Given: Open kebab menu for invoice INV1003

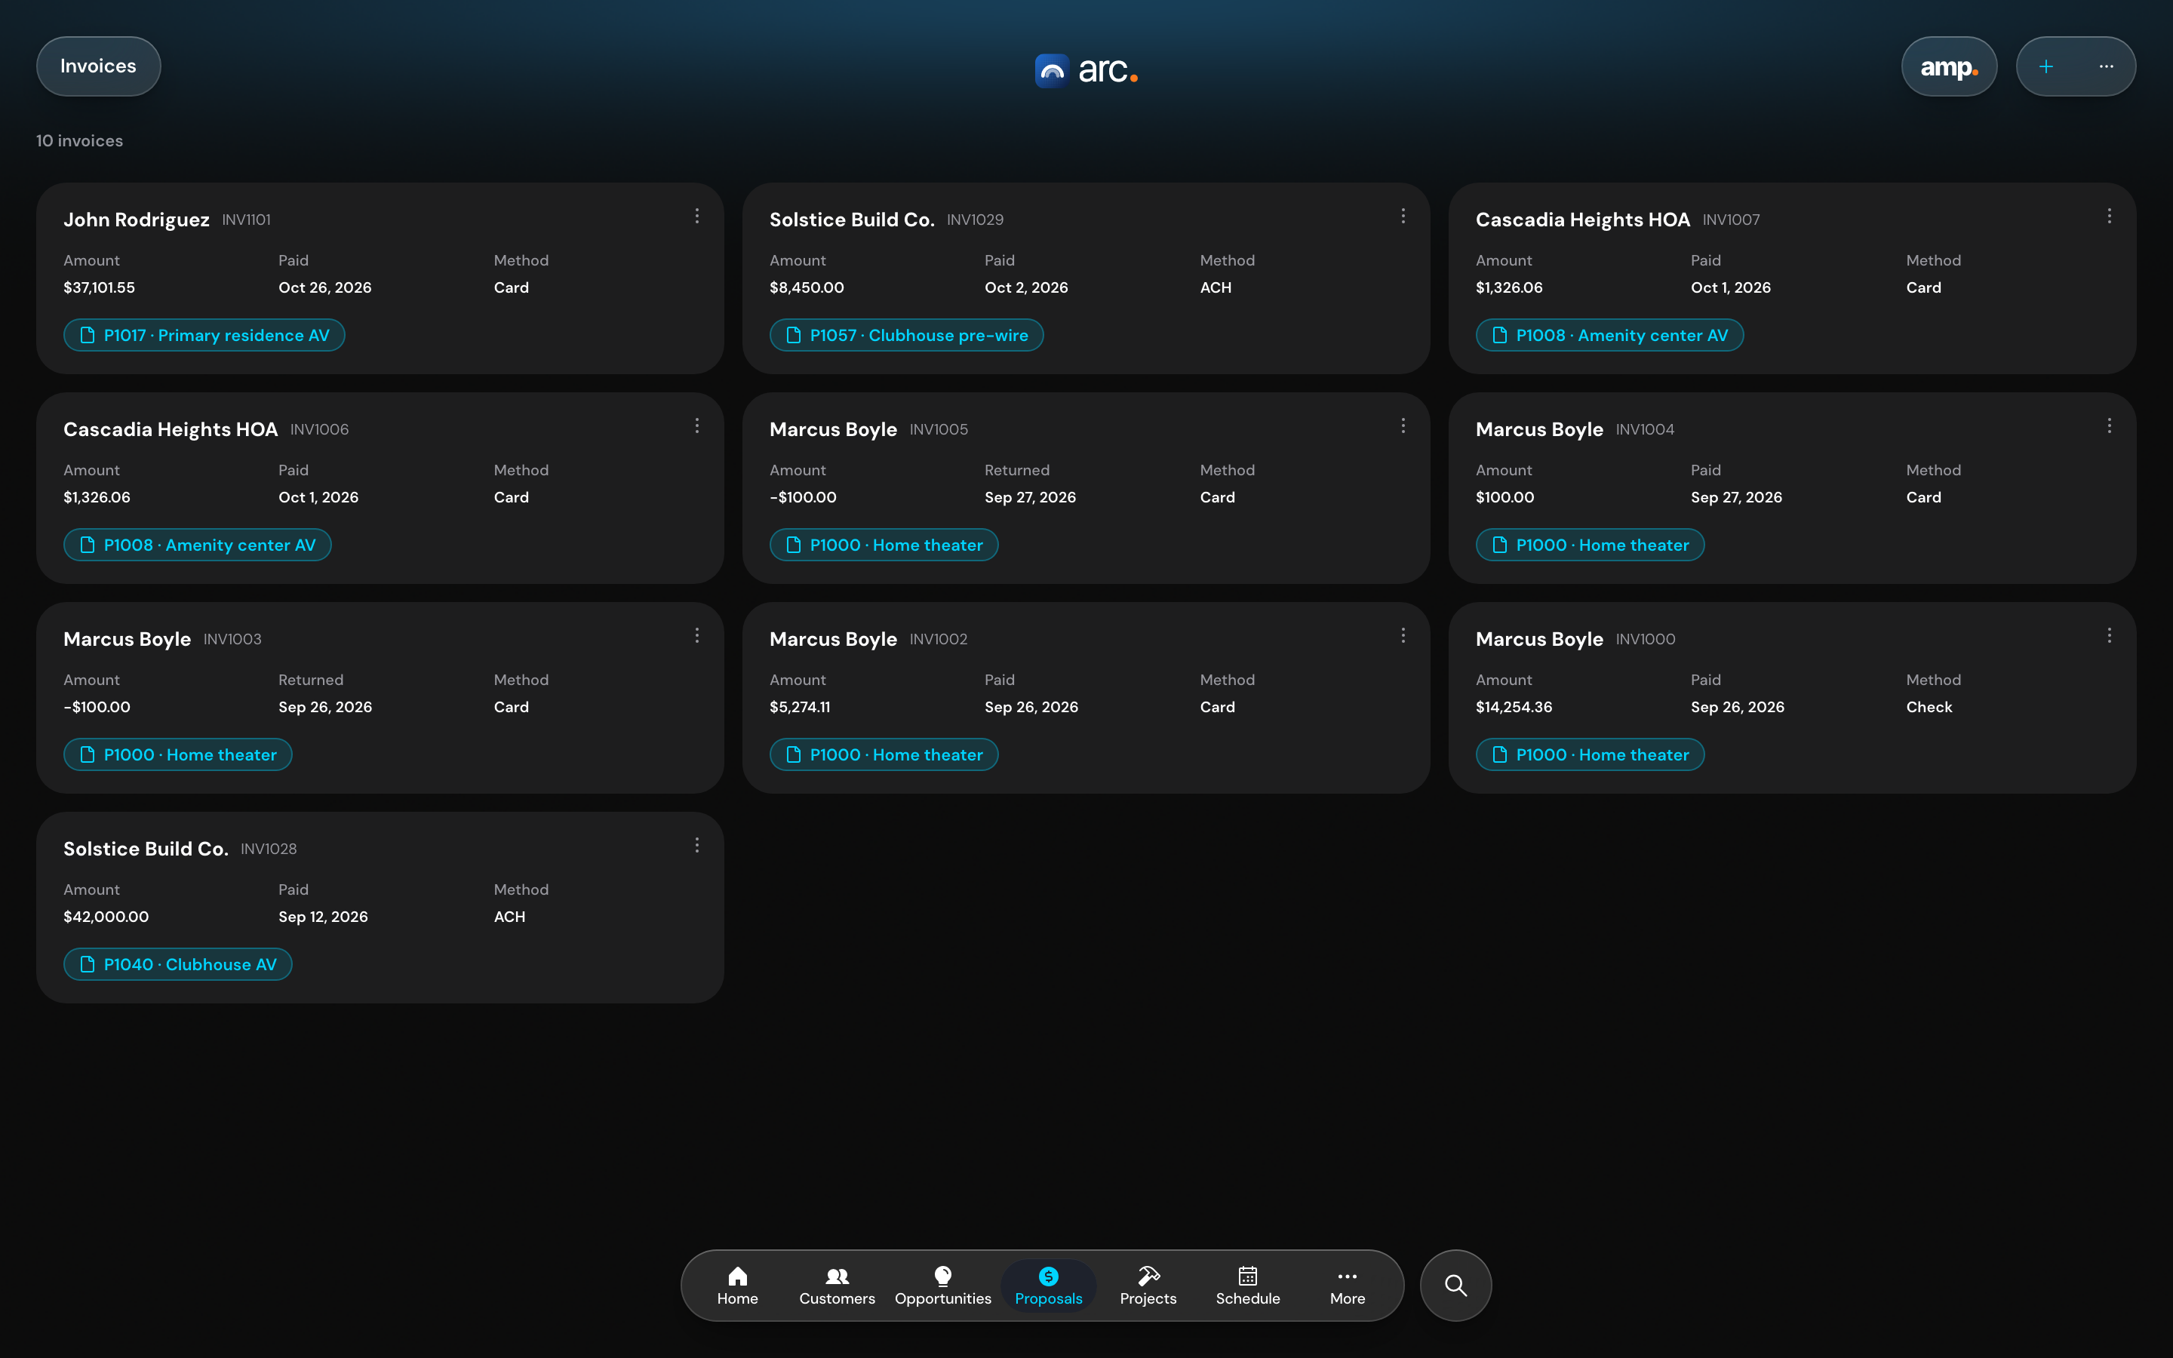Looking at the screenshot, I should point(697,636).
